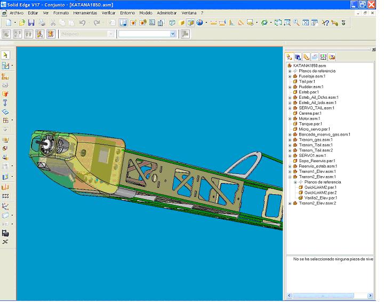Open the Herramientas menu
392x302 pixels.
(85, 13)
